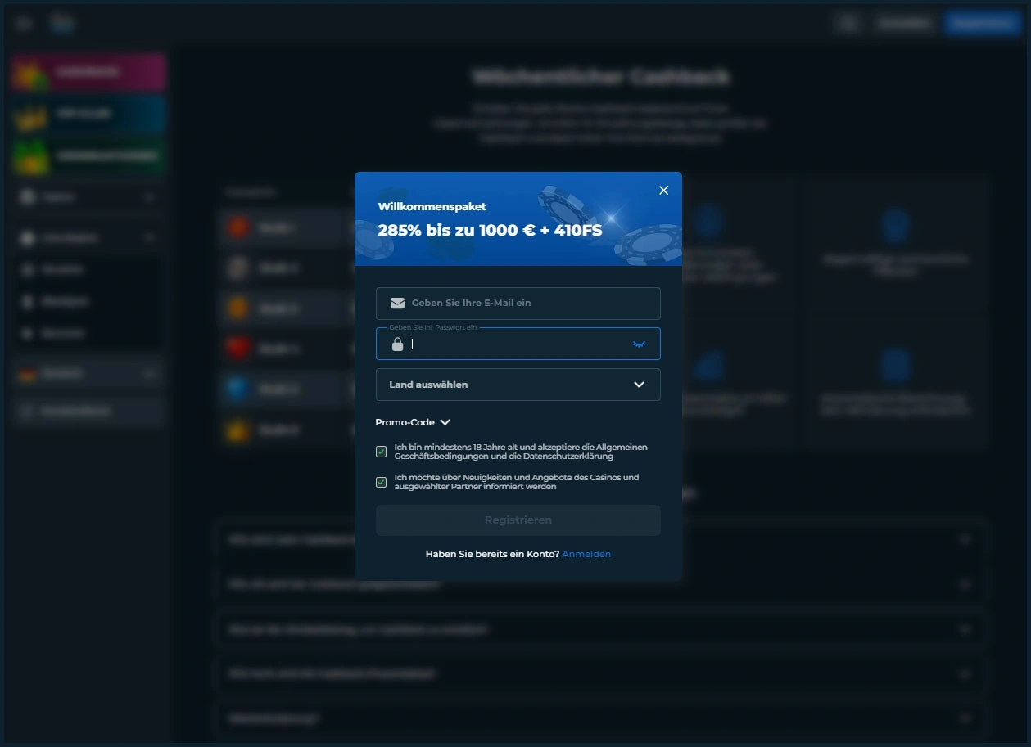The width and height of the screenshot is (1031, 747).
Task: Uncheck the 18 years age confirmation checkbox
Action: [381, 451]
